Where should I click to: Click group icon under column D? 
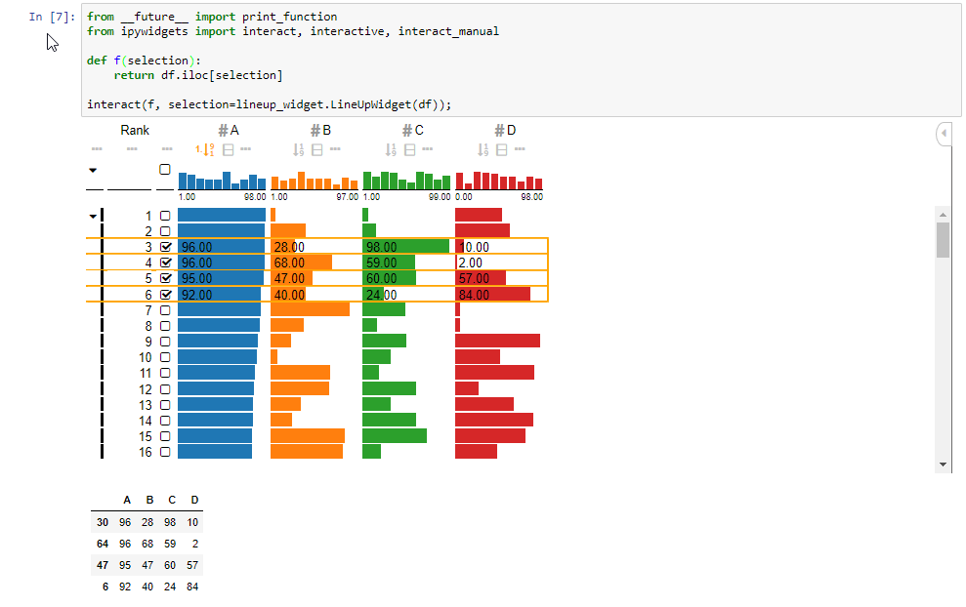(502, 149)
